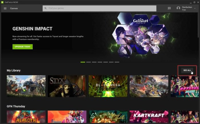Choose the Alaloth tile under GFN Thursday
The image size is (200, 124).
click(x=26, y=117)
